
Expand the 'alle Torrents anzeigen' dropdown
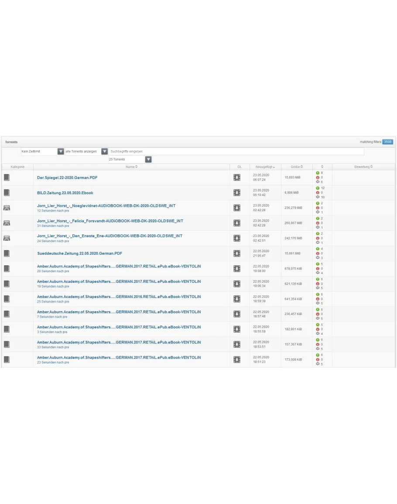point(104,151)
